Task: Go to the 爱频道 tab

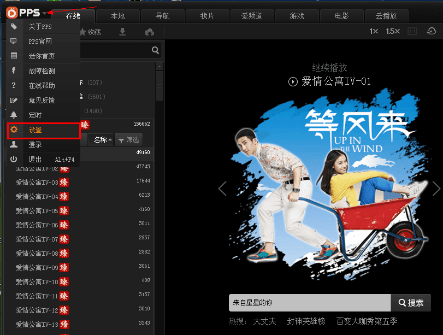Action: (x=252, y=16)
